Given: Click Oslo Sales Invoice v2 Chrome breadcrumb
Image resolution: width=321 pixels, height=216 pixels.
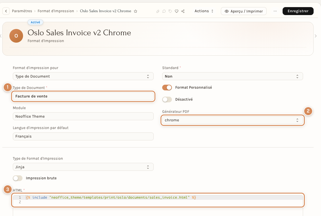Looking at the screenshot, I should pyautogui.click(x=105, y=11).
